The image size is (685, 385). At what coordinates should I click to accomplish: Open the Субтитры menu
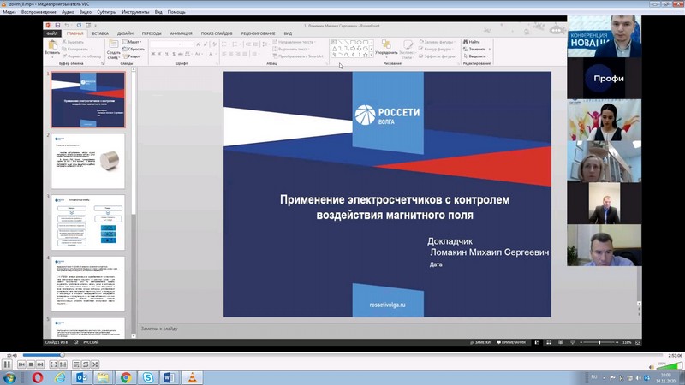pyautogui.click(x=106, y=12)
